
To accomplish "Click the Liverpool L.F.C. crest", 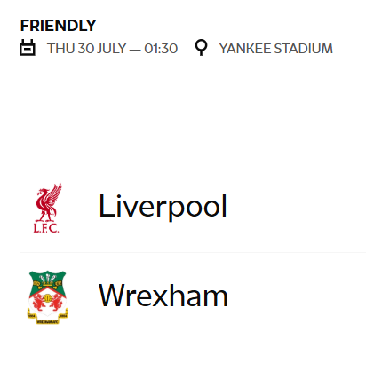I will pyautogui.click(x=47, y=208).
